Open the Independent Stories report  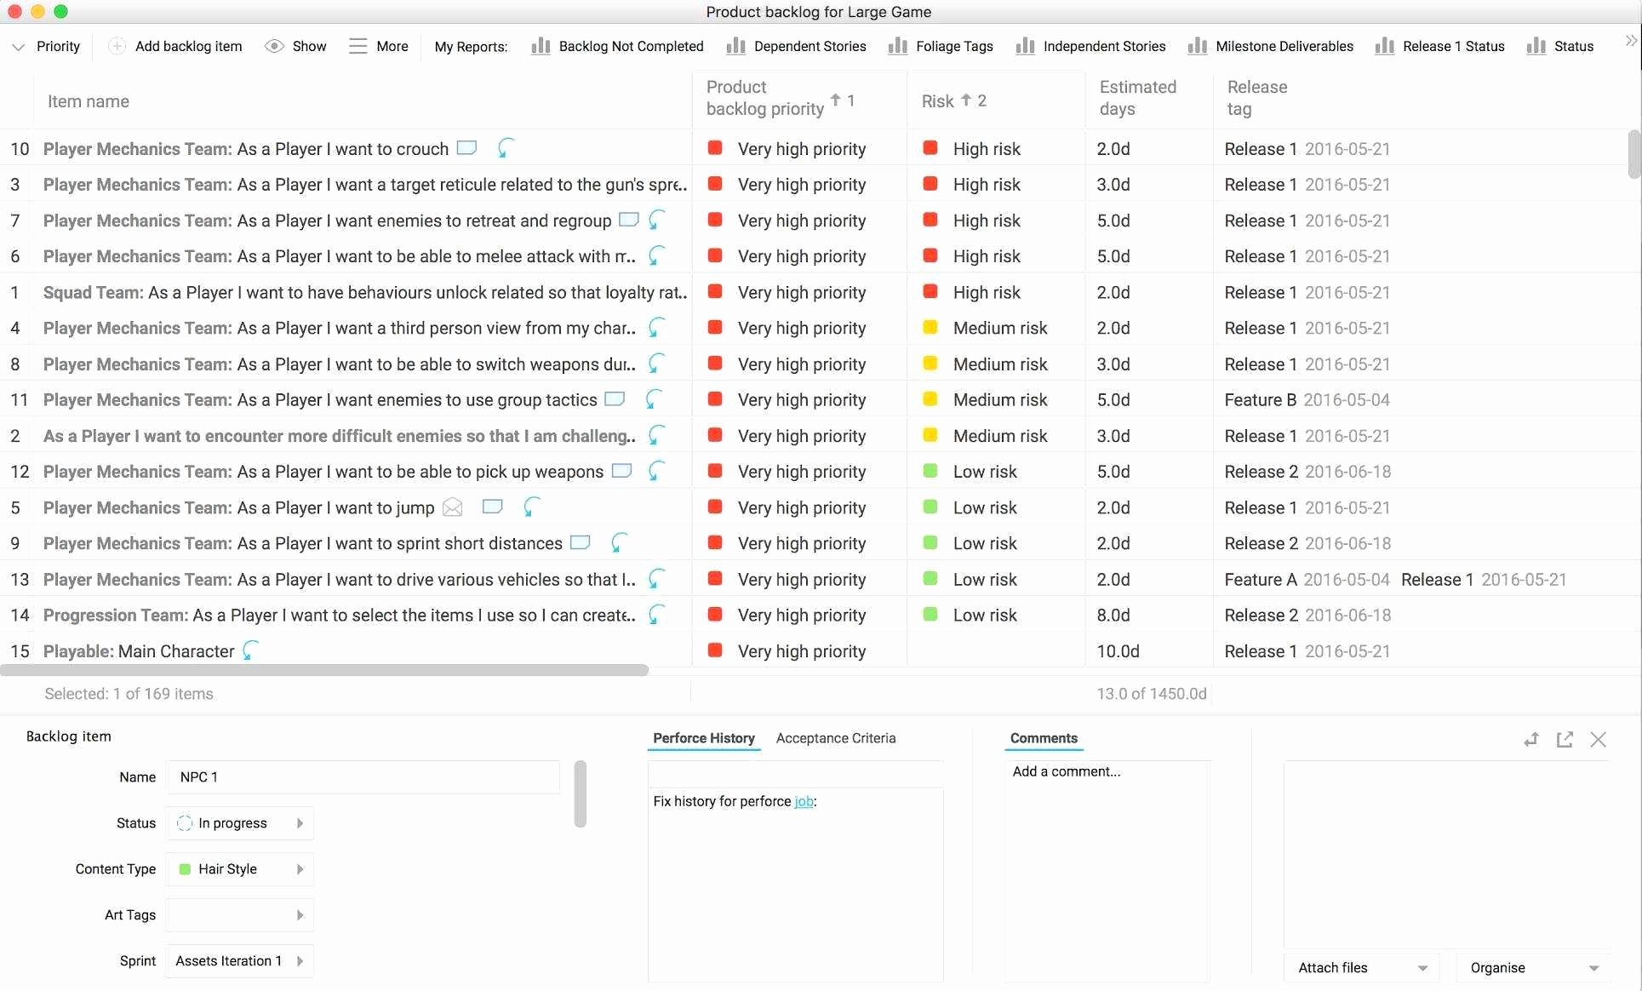pyautogui.click(x=1104, y=44)
